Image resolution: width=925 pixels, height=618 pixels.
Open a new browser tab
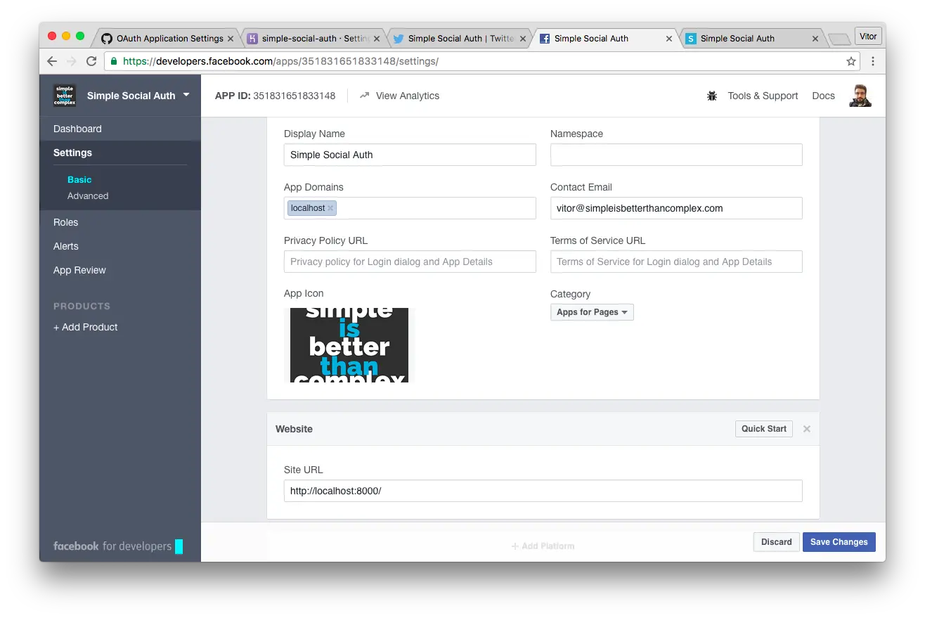point(839,39)
